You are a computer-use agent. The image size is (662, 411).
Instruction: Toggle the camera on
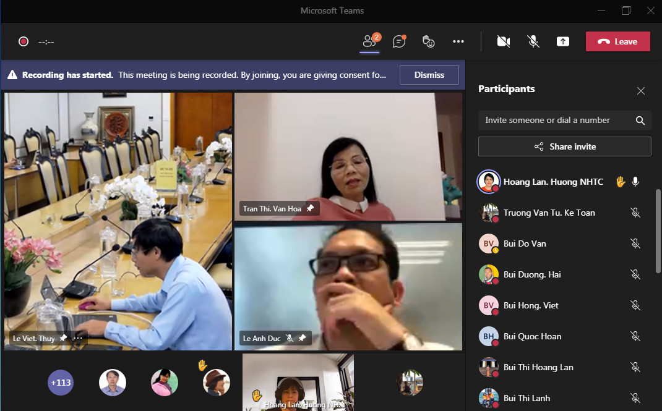pos(504,41)
